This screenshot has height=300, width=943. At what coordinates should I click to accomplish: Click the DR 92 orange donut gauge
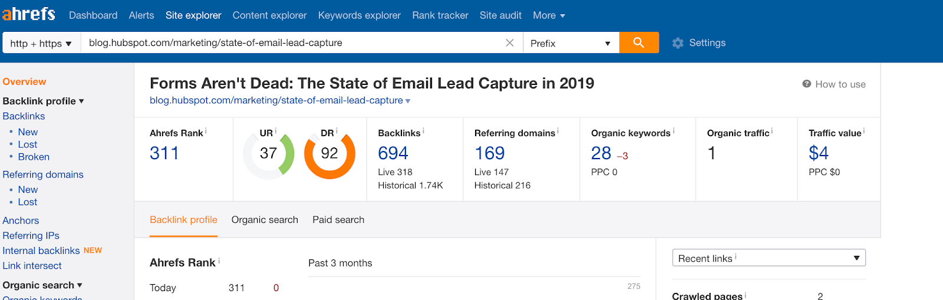click(x=329, y=154)
